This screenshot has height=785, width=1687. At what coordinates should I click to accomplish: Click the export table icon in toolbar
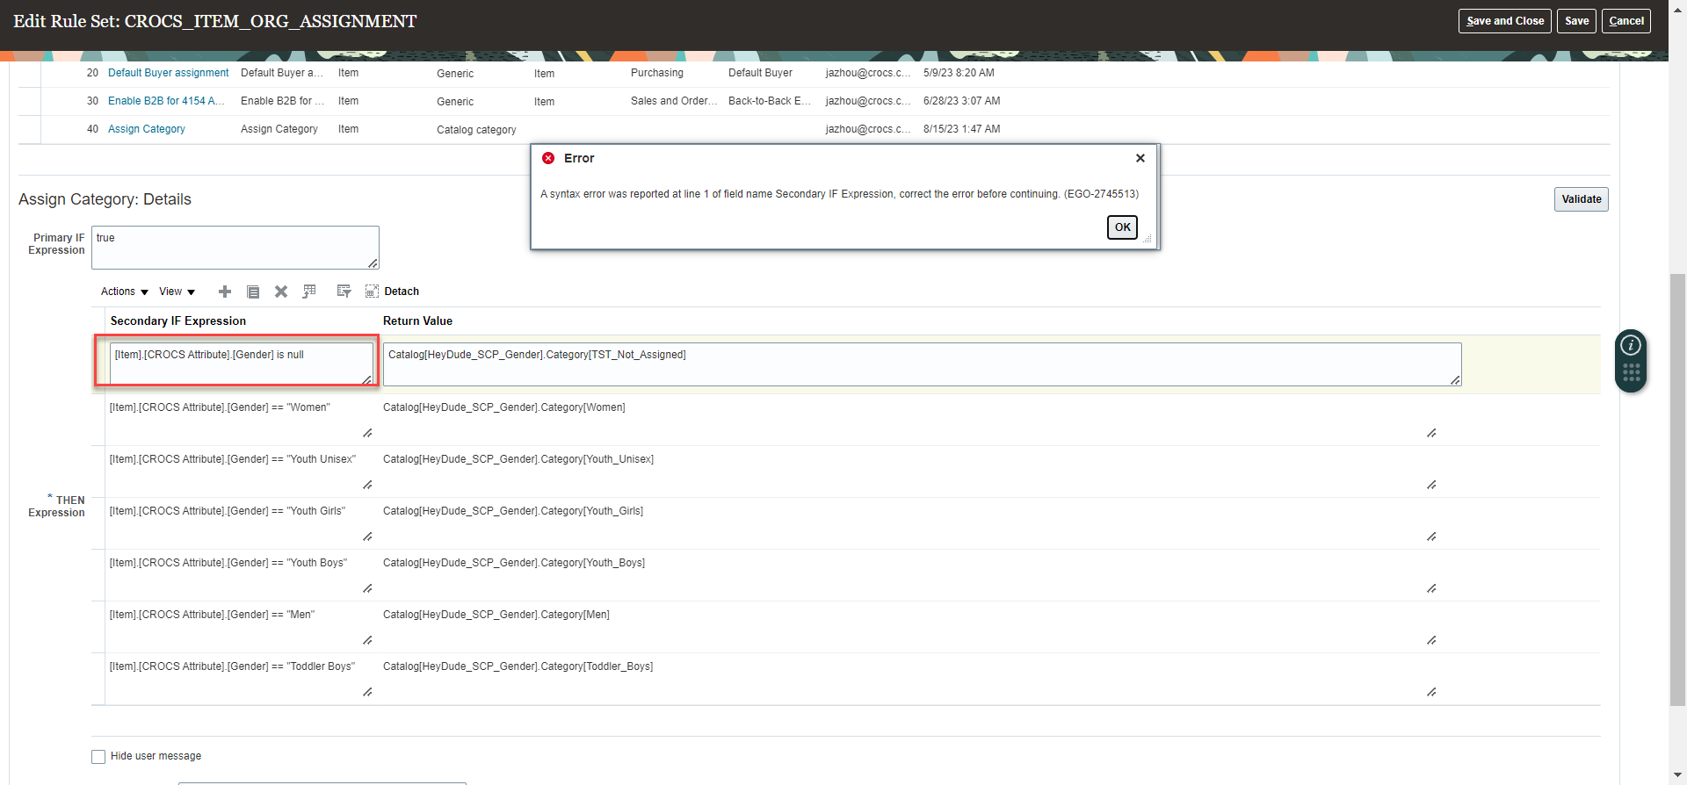pyautogui.click(x=309, y=292)
